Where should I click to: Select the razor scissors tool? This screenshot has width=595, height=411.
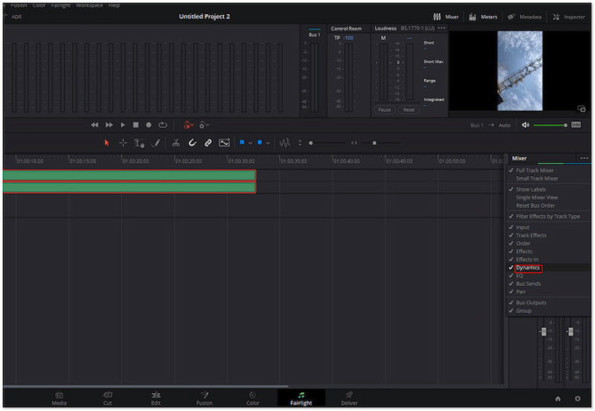point(176,143)
